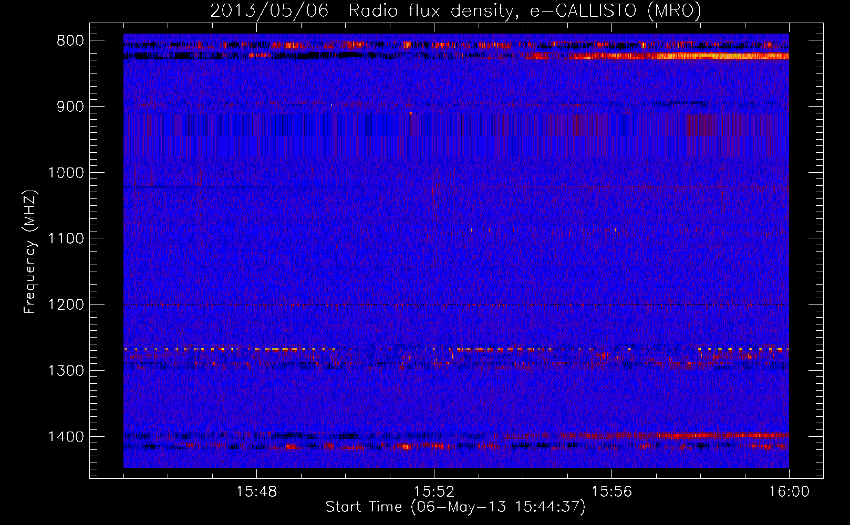Select the 900 frequency tick label
850x525 pixels.
70,107
